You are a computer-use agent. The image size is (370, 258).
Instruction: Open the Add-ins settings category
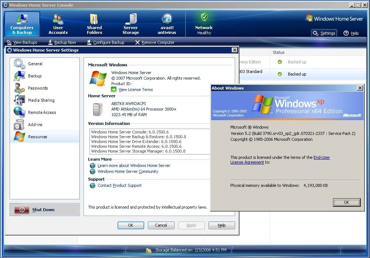tap(45, 125)
